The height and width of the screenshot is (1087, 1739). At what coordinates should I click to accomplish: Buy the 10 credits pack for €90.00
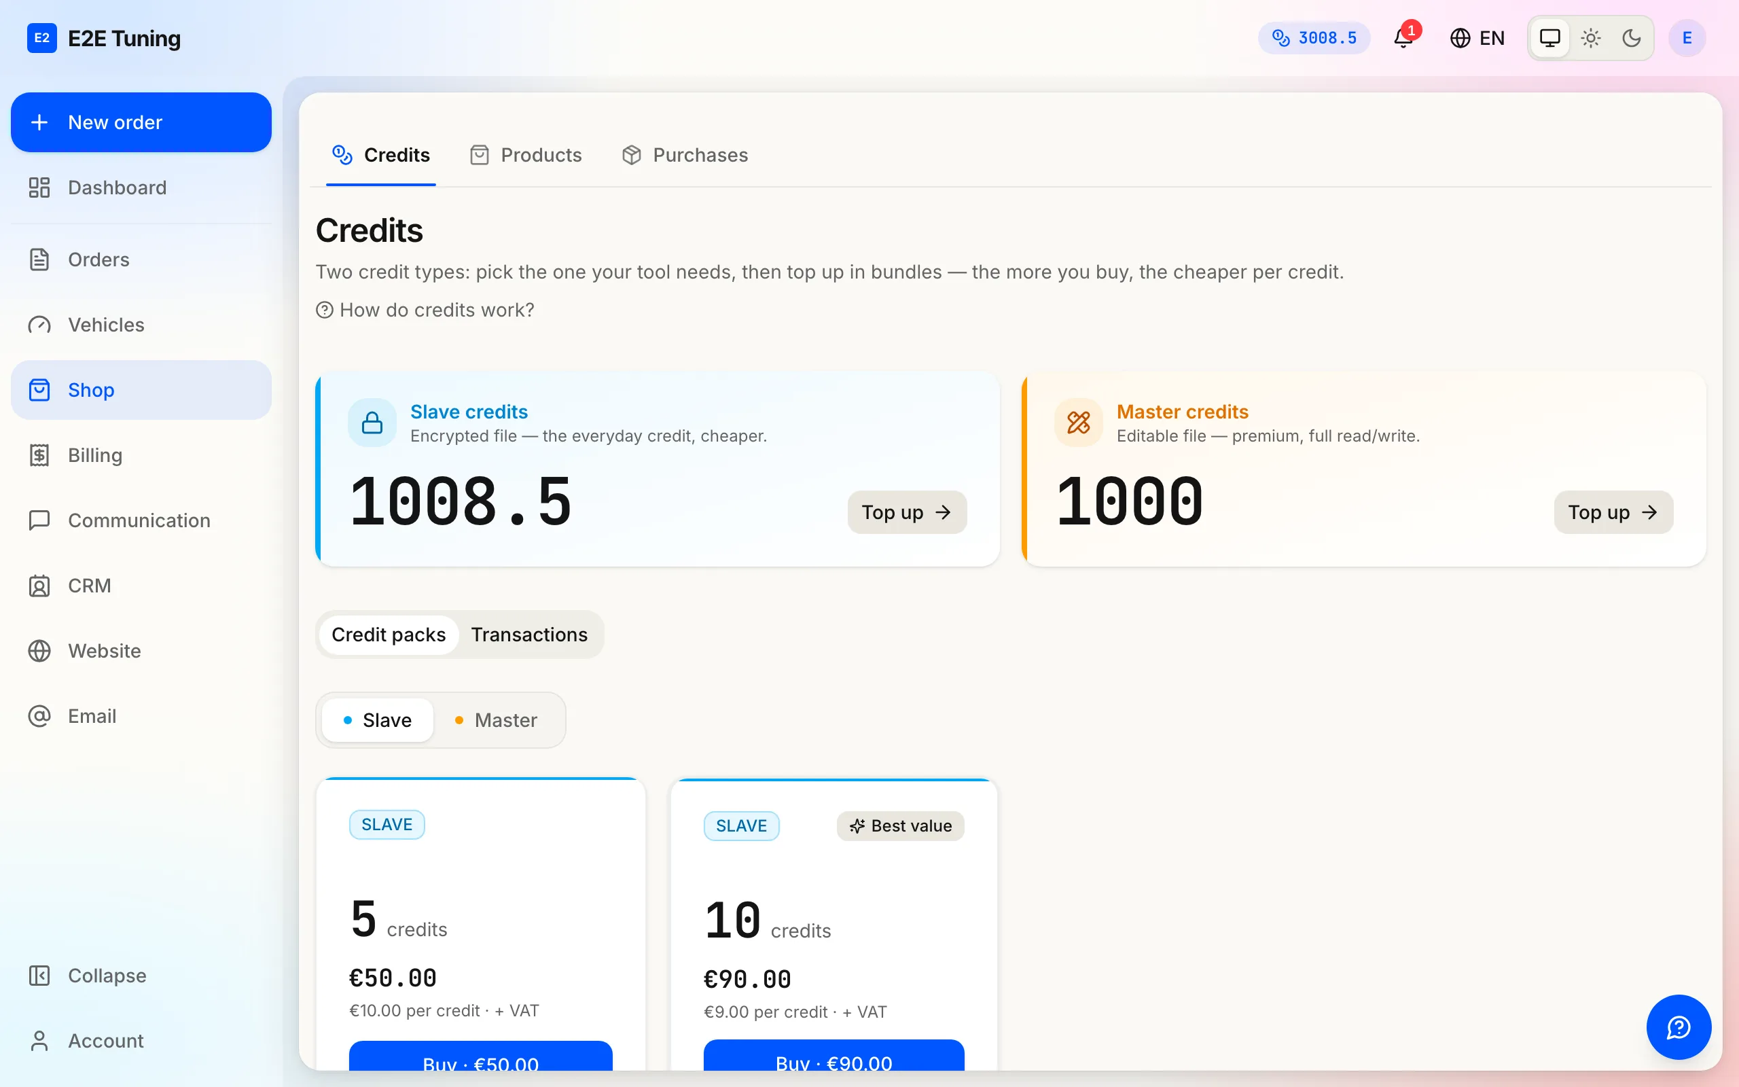click(x=833, y=1055)
